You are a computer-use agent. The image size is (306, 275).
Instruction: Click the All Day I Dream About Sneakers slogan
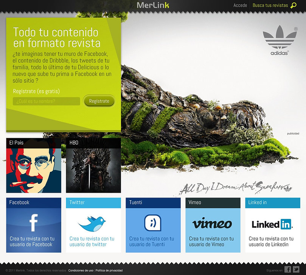tap(235, 188)
